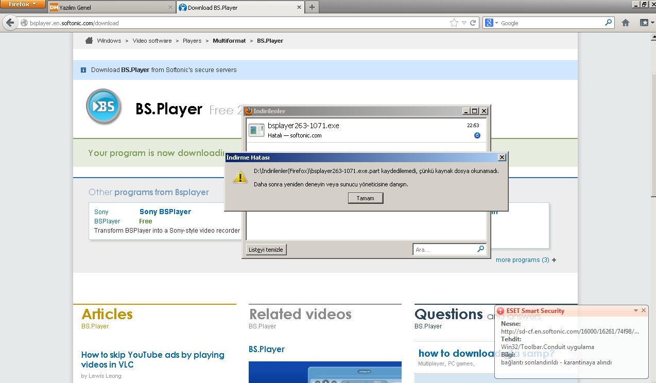Open the Firefox home page icon
Viewport: 656px width, 383px height.
(626, 23)
